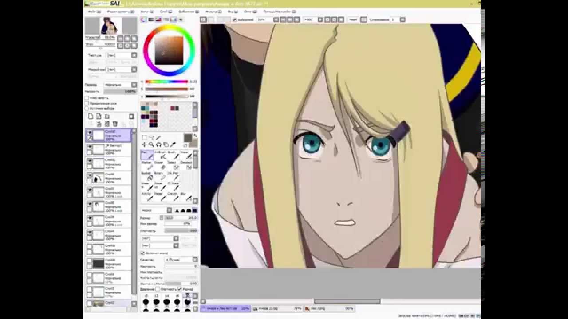Choose the Binary pen tool
The width and height of the screenshot is (568, 319).
pyautogui.click(x=160, y=176)
